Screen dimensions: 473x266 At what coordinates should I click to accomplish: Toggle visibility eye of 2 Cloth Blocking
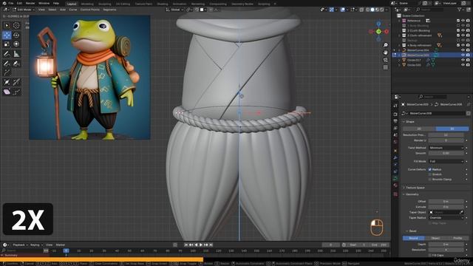(463, 30)
